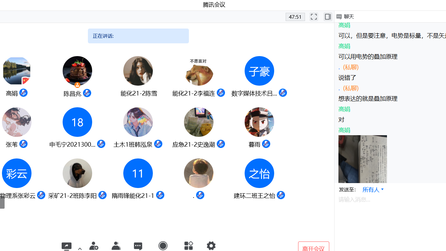The image size is (446, 251).
Task: Toggle the side panel layout icon
Action: tap(328, 17)
